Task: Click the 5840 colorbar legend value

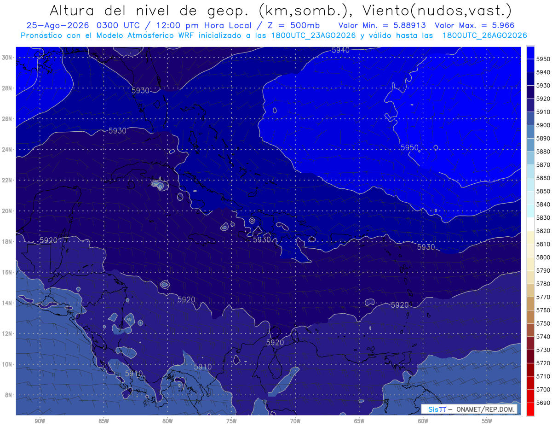Action: [x=543, y=204]
